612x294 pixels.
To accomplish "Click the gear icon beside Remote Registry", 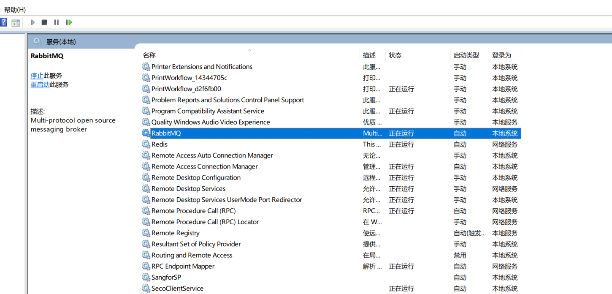I will (146, 233).
